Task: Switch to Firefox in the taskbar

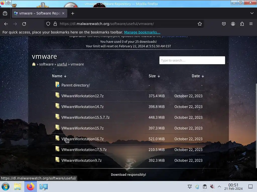Action: 30,186
